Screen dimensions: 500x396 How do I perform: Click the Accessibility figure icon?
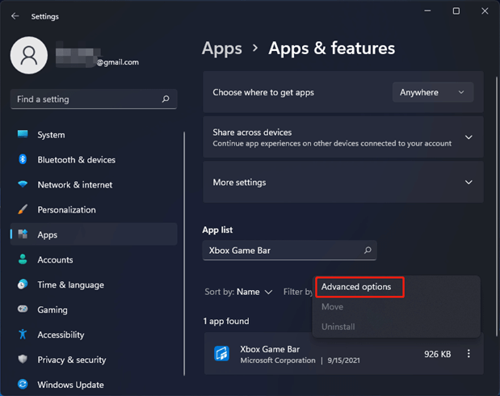pyautogui.click(x=23, y=334)
